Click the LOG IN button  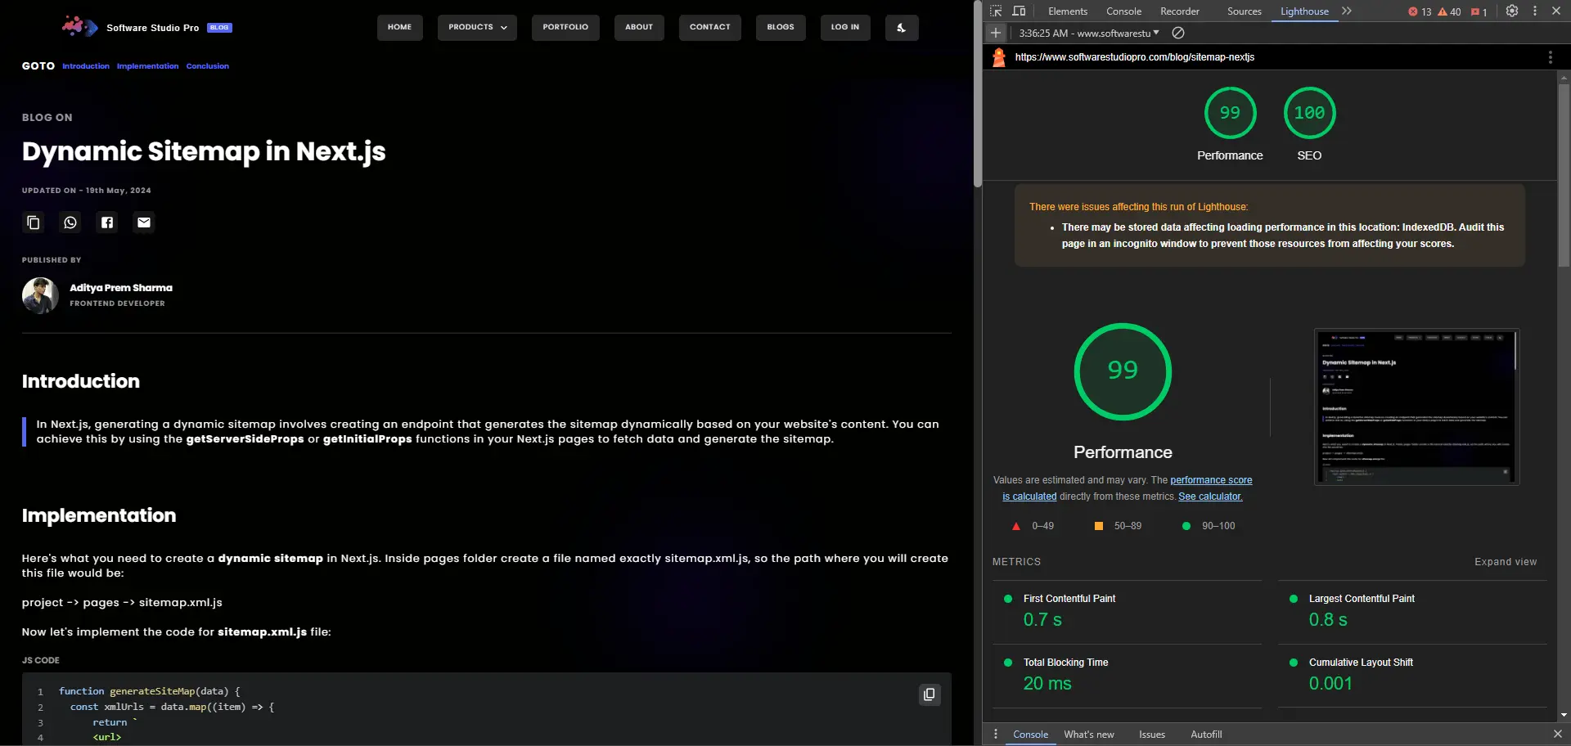845,28
